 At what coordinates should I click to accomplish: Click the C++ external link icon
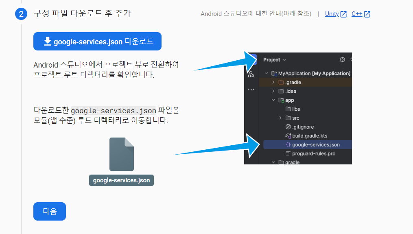(367, 14)
